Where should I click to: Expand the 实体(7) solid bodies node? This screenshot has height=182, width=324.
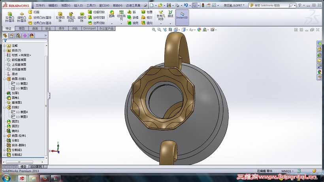pos(4,51)
